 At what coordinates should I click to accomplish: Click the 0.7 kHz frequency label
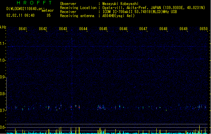[x=3, y=111]
